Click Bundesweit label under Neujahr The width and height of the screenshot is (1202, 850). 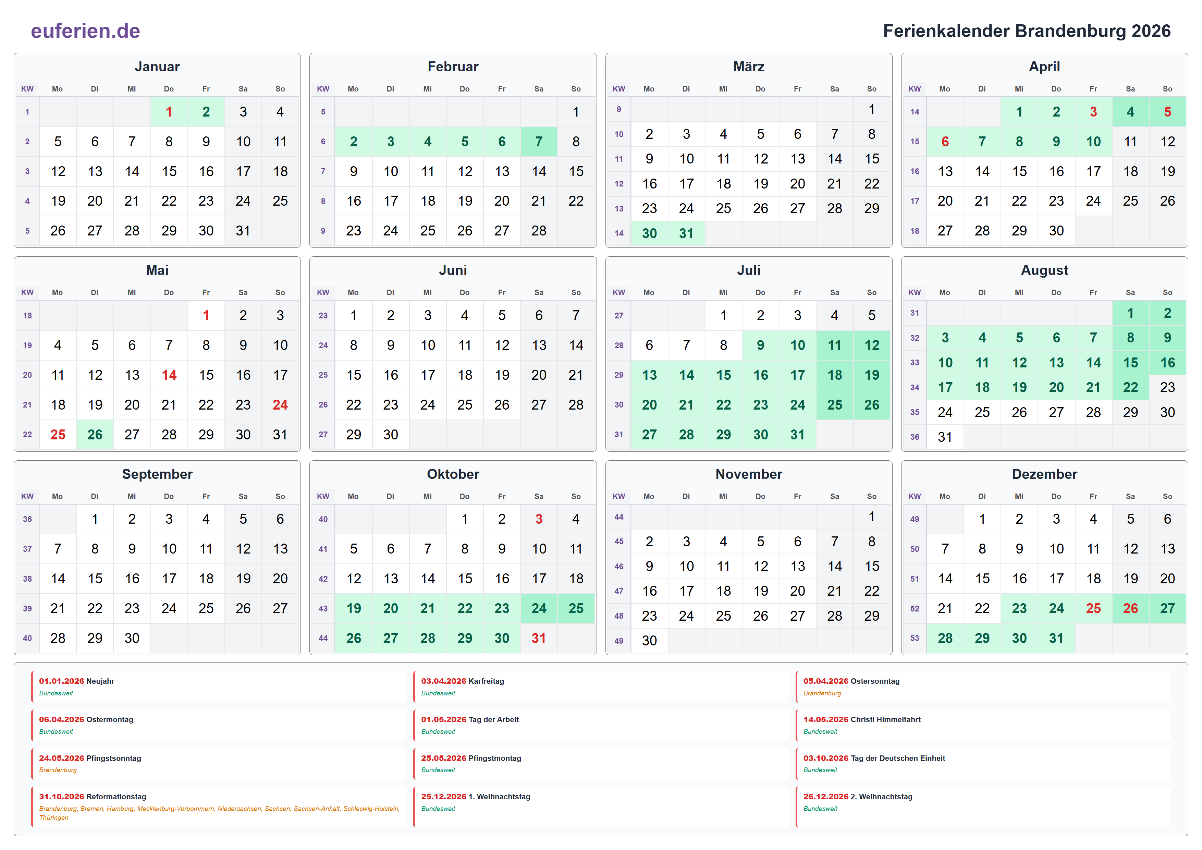[56, 693]
